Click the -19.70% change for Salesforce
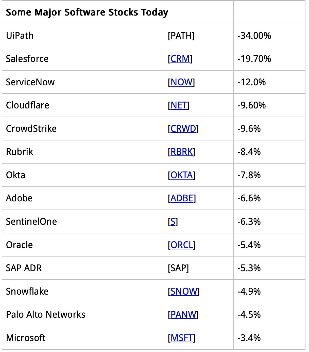 coord(254,59)
